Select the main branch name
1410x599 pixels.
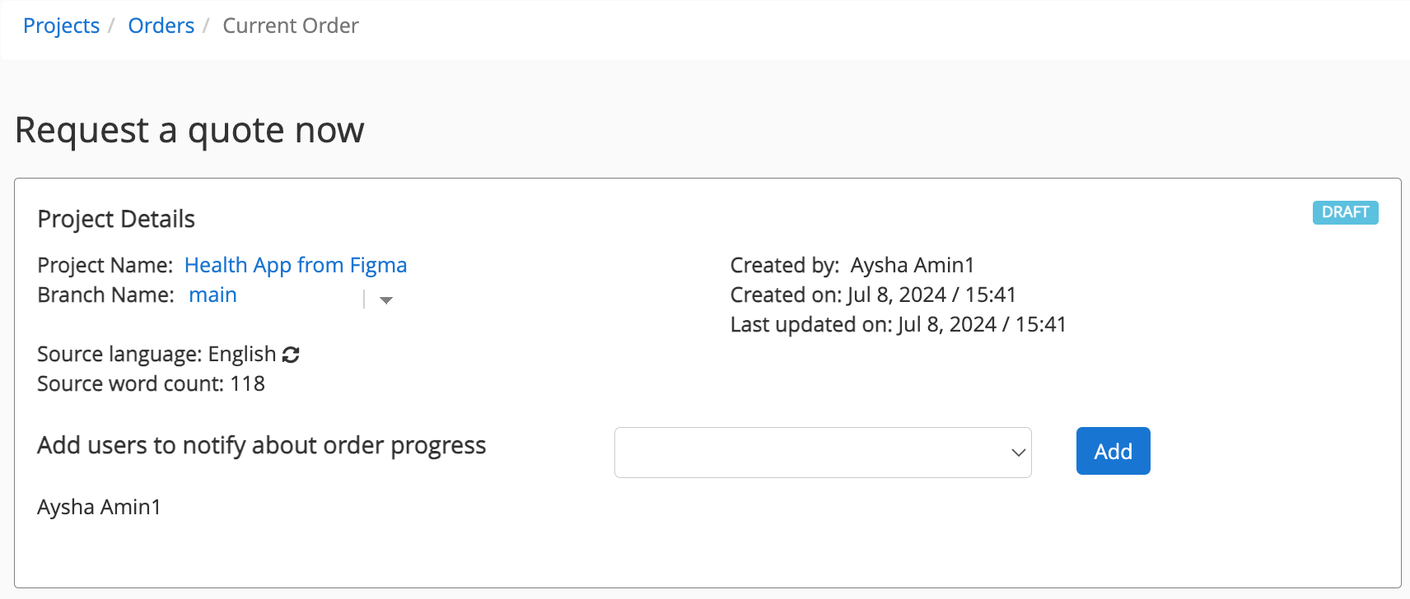pyautogui.click(x=212, y=295)
